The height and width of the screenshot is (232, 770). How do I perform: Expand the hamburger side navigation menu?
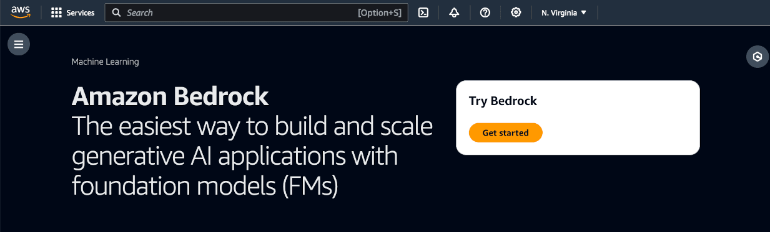(x=19, y=44)
